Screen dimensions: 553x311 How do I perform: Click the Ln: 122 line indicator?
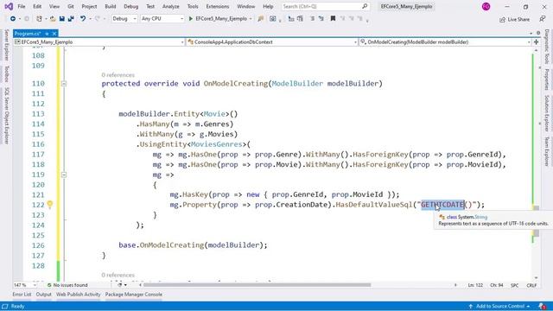pyautogui.click(x=475, y=285)
